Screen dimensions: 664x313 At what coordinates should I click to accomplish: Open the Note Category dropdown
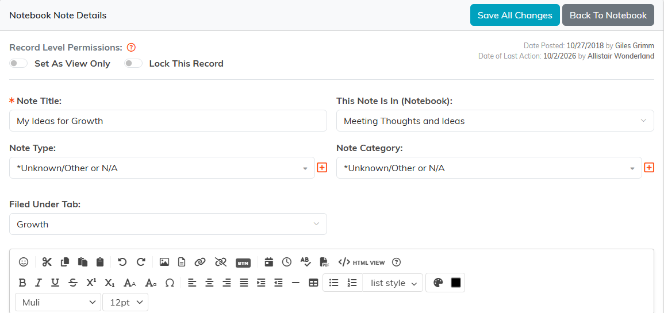click(x=489, y=168)
